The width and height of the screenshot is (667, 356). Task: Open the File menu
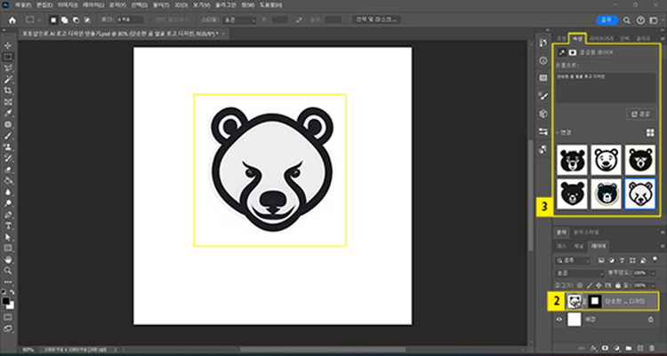[21, 5]
